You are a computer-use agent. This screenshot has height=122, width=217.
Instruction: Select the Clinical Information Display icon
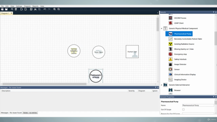click(171, 75)
